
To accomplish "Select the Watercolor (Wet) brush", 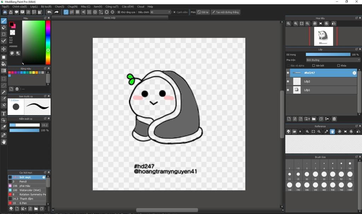I will point(27,190).
